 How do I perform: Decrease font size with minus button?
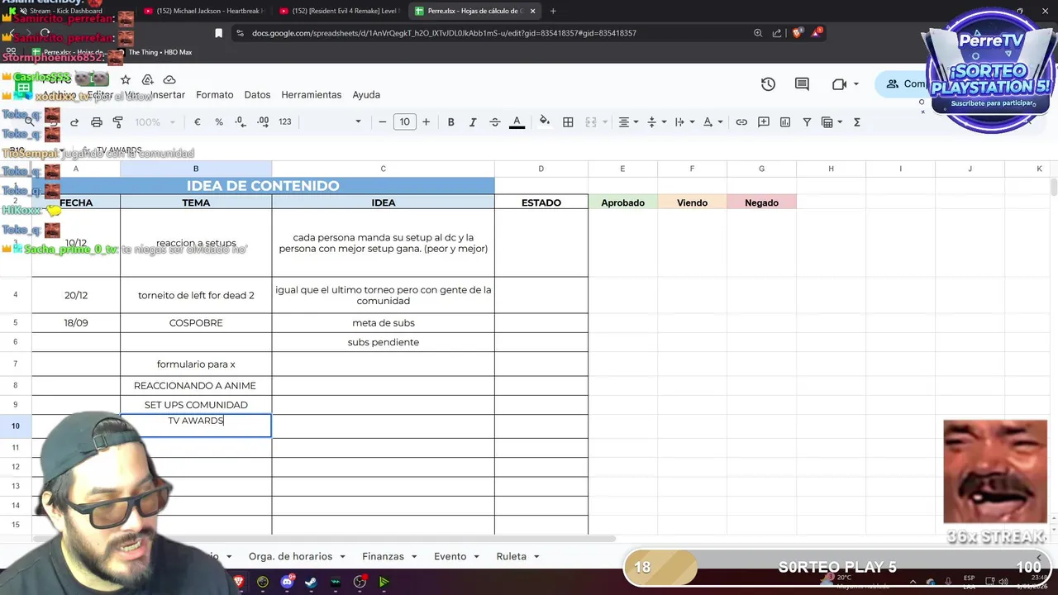click(x=382, y=121)
